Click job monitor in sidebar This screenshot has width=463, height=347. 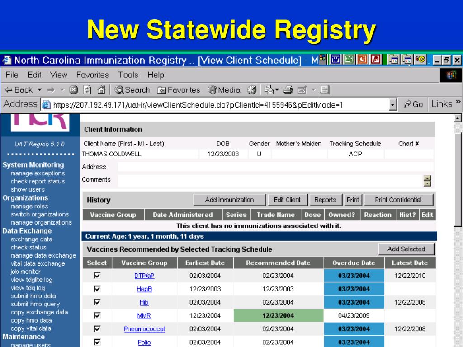[25, 272]
